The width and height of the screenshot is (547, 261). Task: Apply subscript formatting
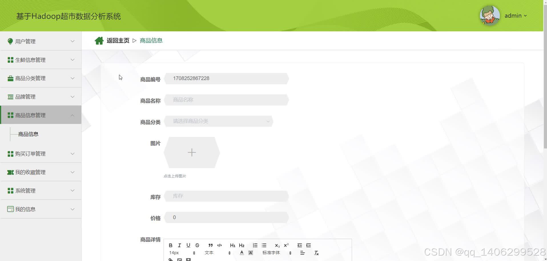pos(277,245)
